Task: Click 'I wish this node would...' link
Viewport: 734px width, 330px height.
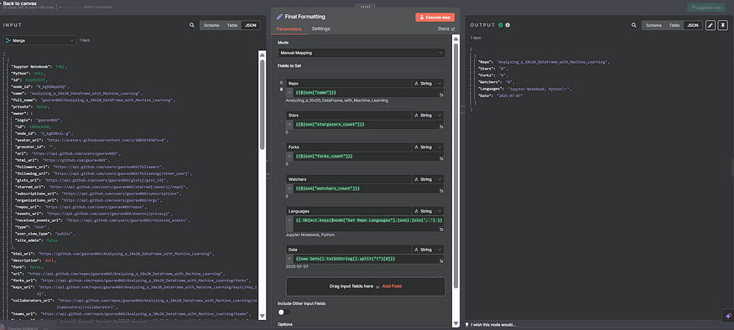Action: point(493,325)
